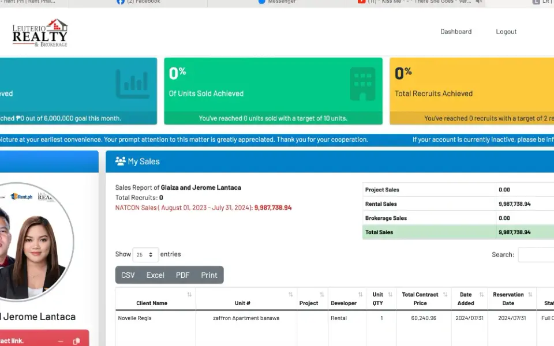This screenshot has width=554, height=346.
Task: Click the Project Sales row label
Action: pyautogui.click(x=382, y=190)
